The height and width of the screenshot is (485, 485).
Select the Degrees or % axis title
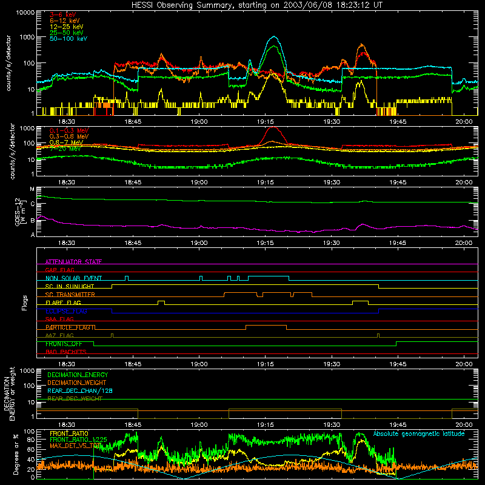click(x=16, y=454)
